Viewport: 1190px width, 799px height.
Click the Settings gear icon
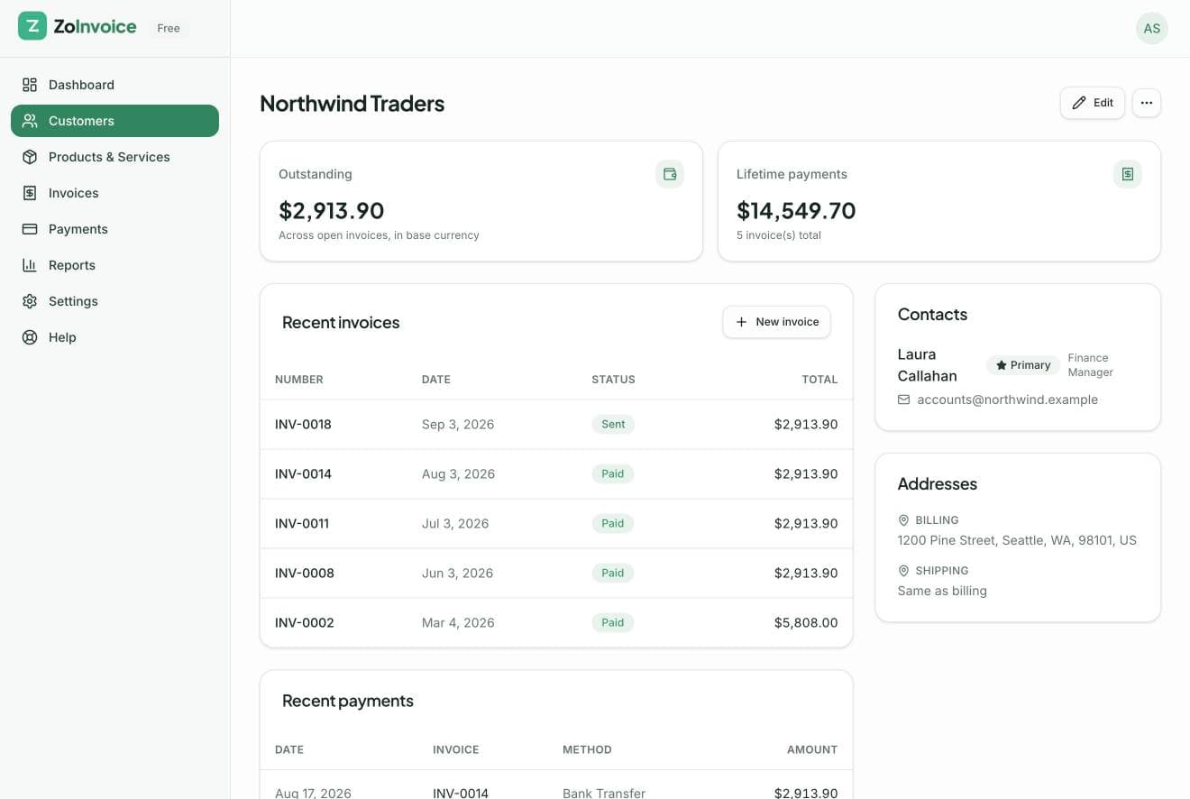point(30,301)
